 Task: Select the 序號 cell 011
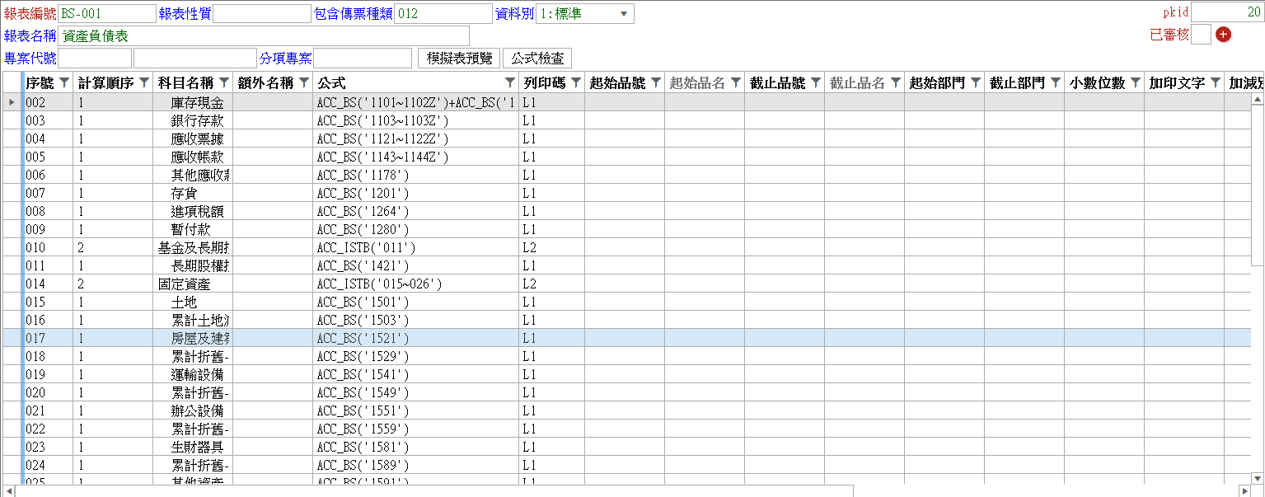pos(49,265)
